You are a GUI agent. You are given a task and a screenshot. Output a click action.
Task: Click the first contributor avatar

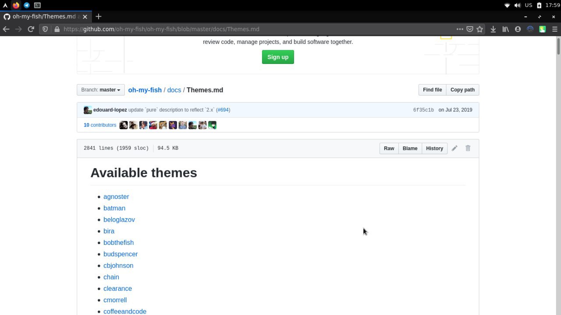[x=124, y=125]
